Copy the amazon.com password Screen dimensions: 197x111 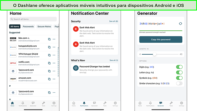coord(49,79)
